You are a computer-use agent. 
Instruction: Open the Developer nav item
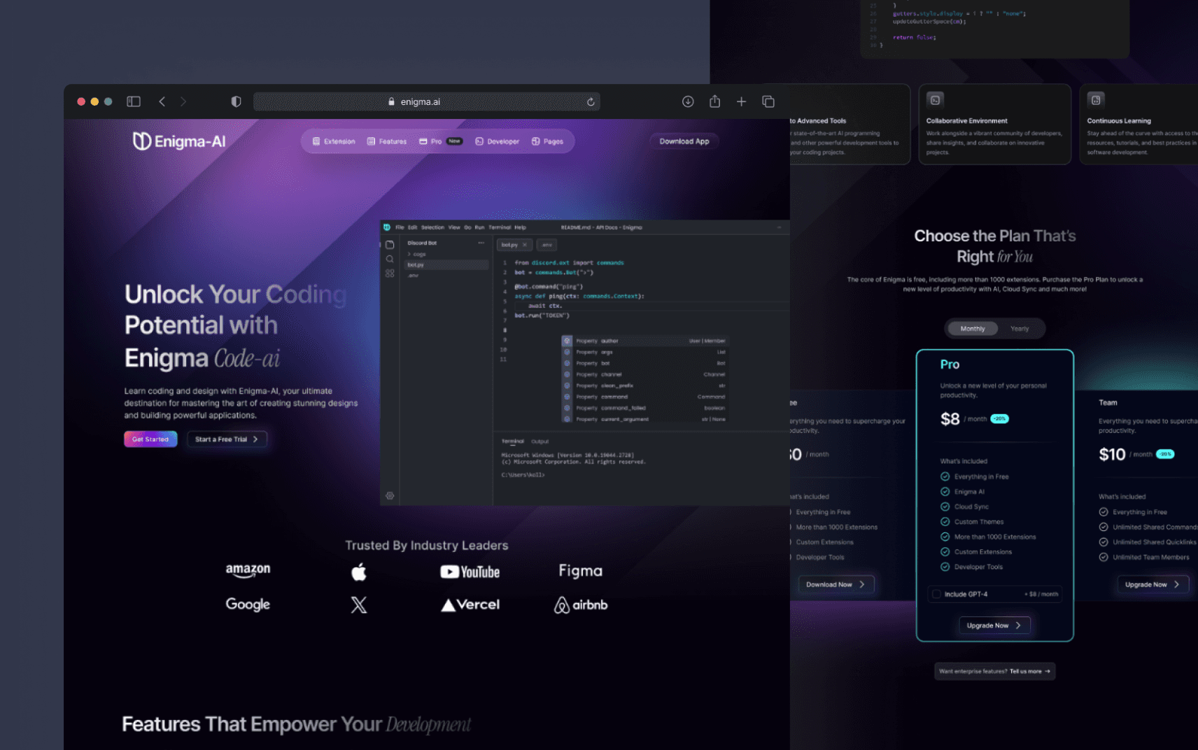pos(497,141)
